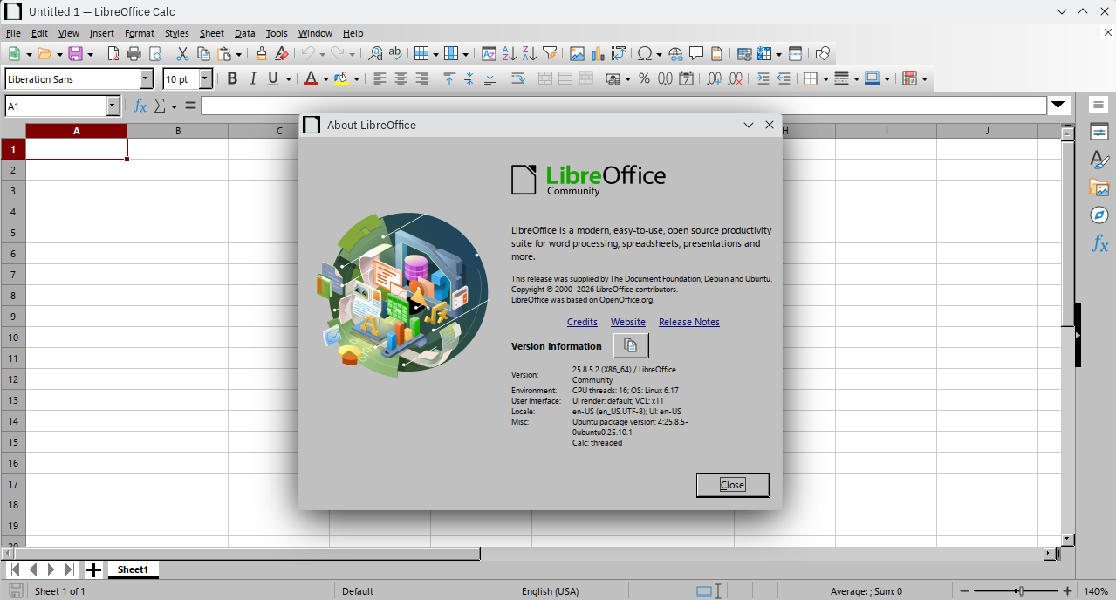Open Borders dropdown arrow

point(825,78)
